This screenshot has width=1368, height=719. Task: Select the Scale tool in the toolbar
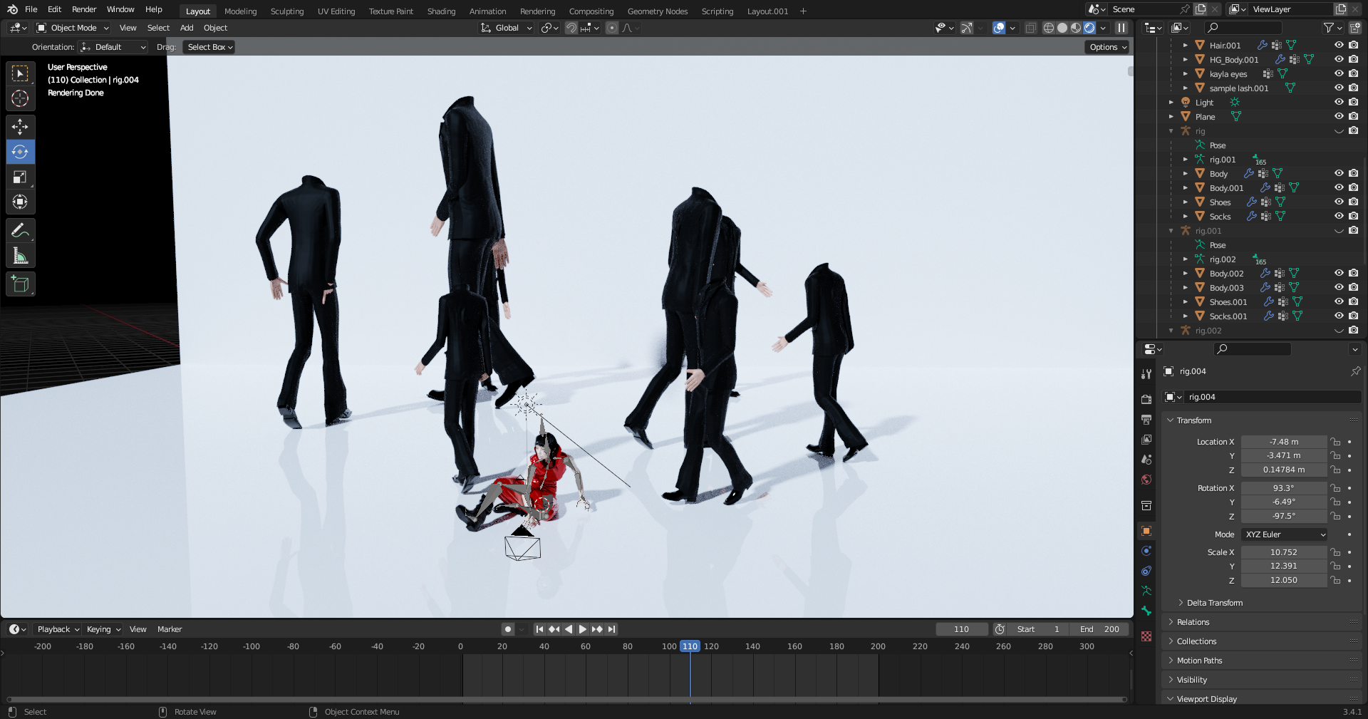(20, 177)
